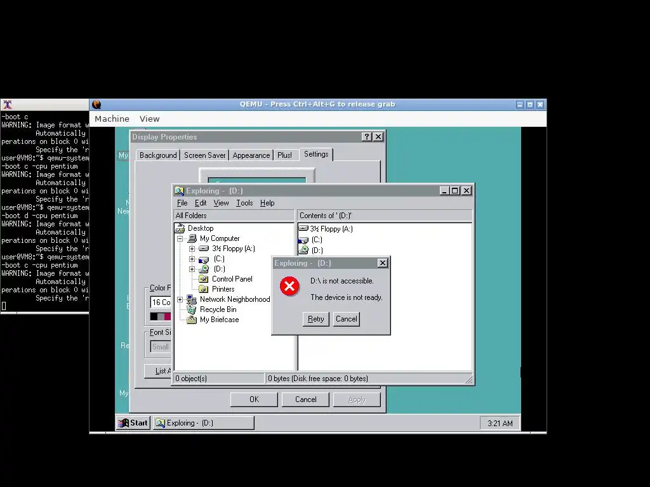Click the 'Recycle Bin' label in the tree
The width and height of the screenshot is (650, 487).
pos(218,309)
